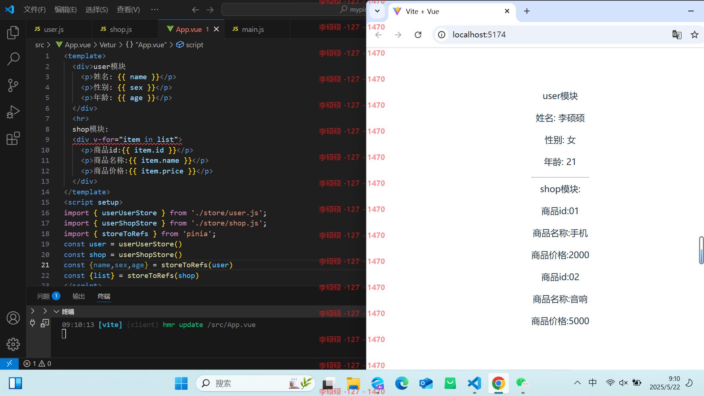Close the Vite + Vue tab
This screenshot has width=704, height=396.
[507, 11]
